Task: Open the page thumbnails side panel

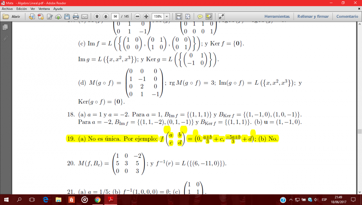Action: [x=5, y=27]
